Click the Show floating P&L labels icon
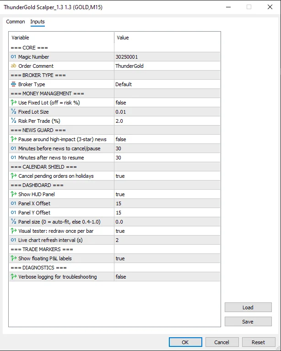The image size is (281, 351). coord(13,258)
